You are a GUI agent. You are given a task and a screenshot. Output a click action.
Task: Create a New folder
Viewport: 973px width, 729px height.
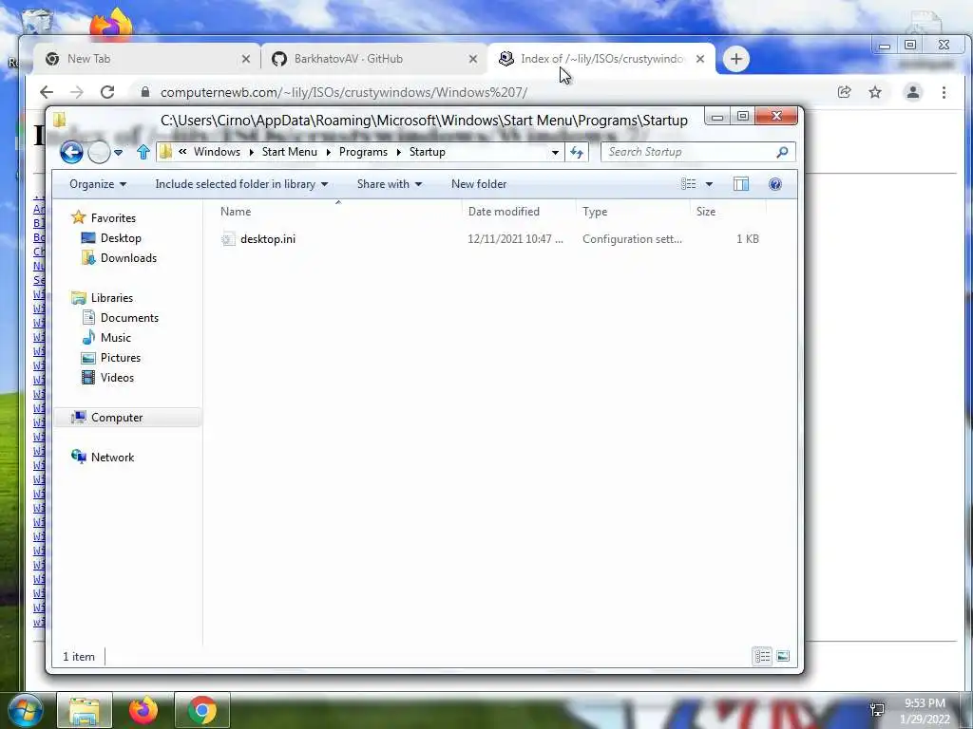click(x=479, y=184)
